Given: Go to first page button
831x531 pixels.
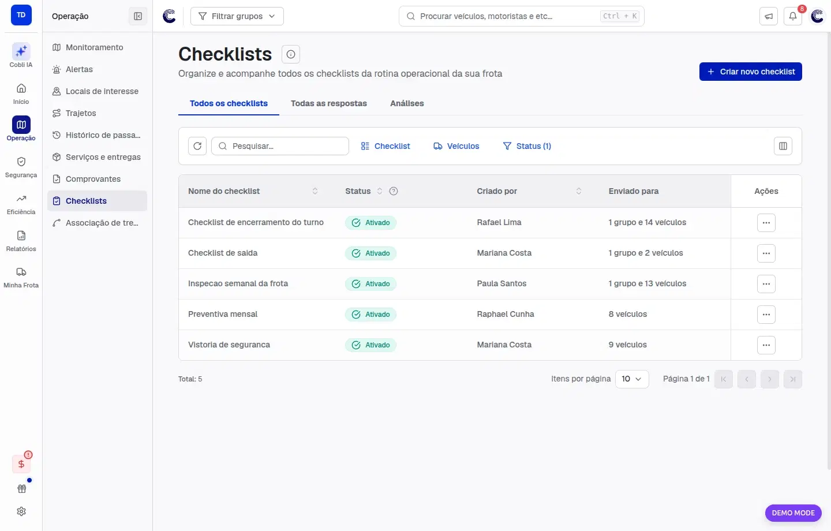Looking at the screenshot, I should pos(724,379).
